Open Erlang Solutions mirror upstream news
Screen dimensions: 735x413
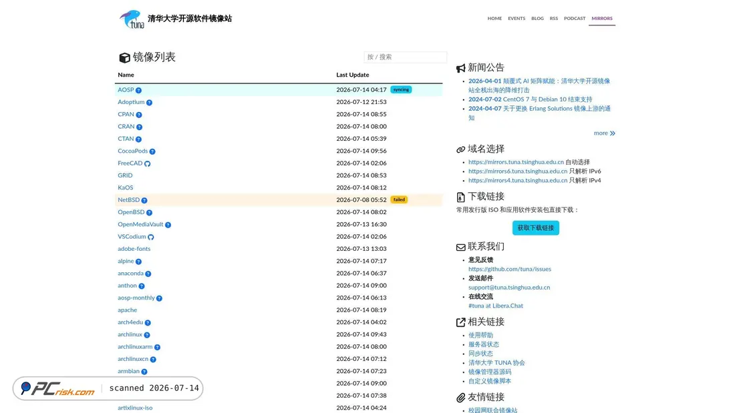pos(539,113)
